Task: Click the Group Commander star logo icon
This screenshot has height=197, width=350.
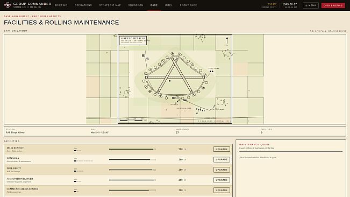Action: [x=8, y=5]
